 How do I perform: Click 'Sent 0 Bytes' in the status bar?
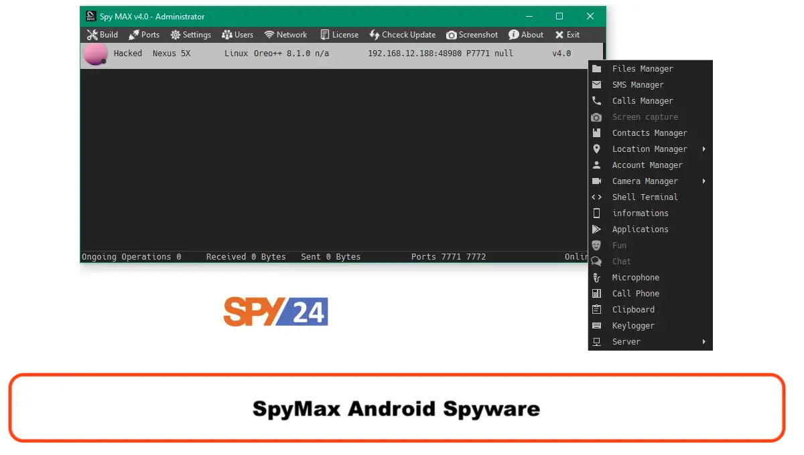pyautogui.click(x=331, y=257)
